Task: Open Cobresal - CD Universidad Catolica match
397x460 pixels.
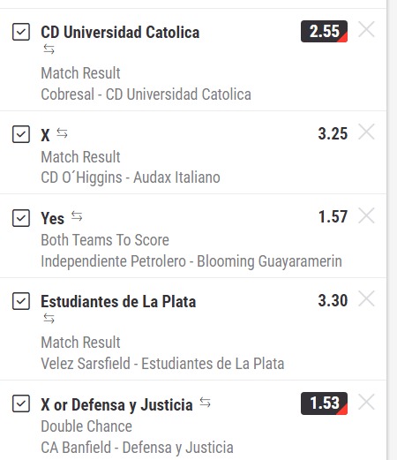Action: (146, 94)
